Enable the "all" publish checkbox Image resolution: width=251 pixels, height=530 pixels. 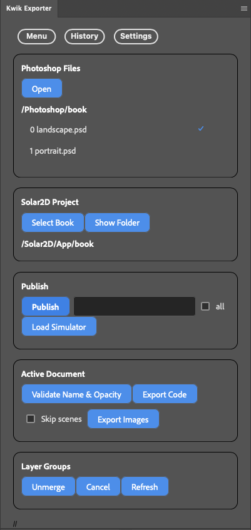[x=205, y=307]
